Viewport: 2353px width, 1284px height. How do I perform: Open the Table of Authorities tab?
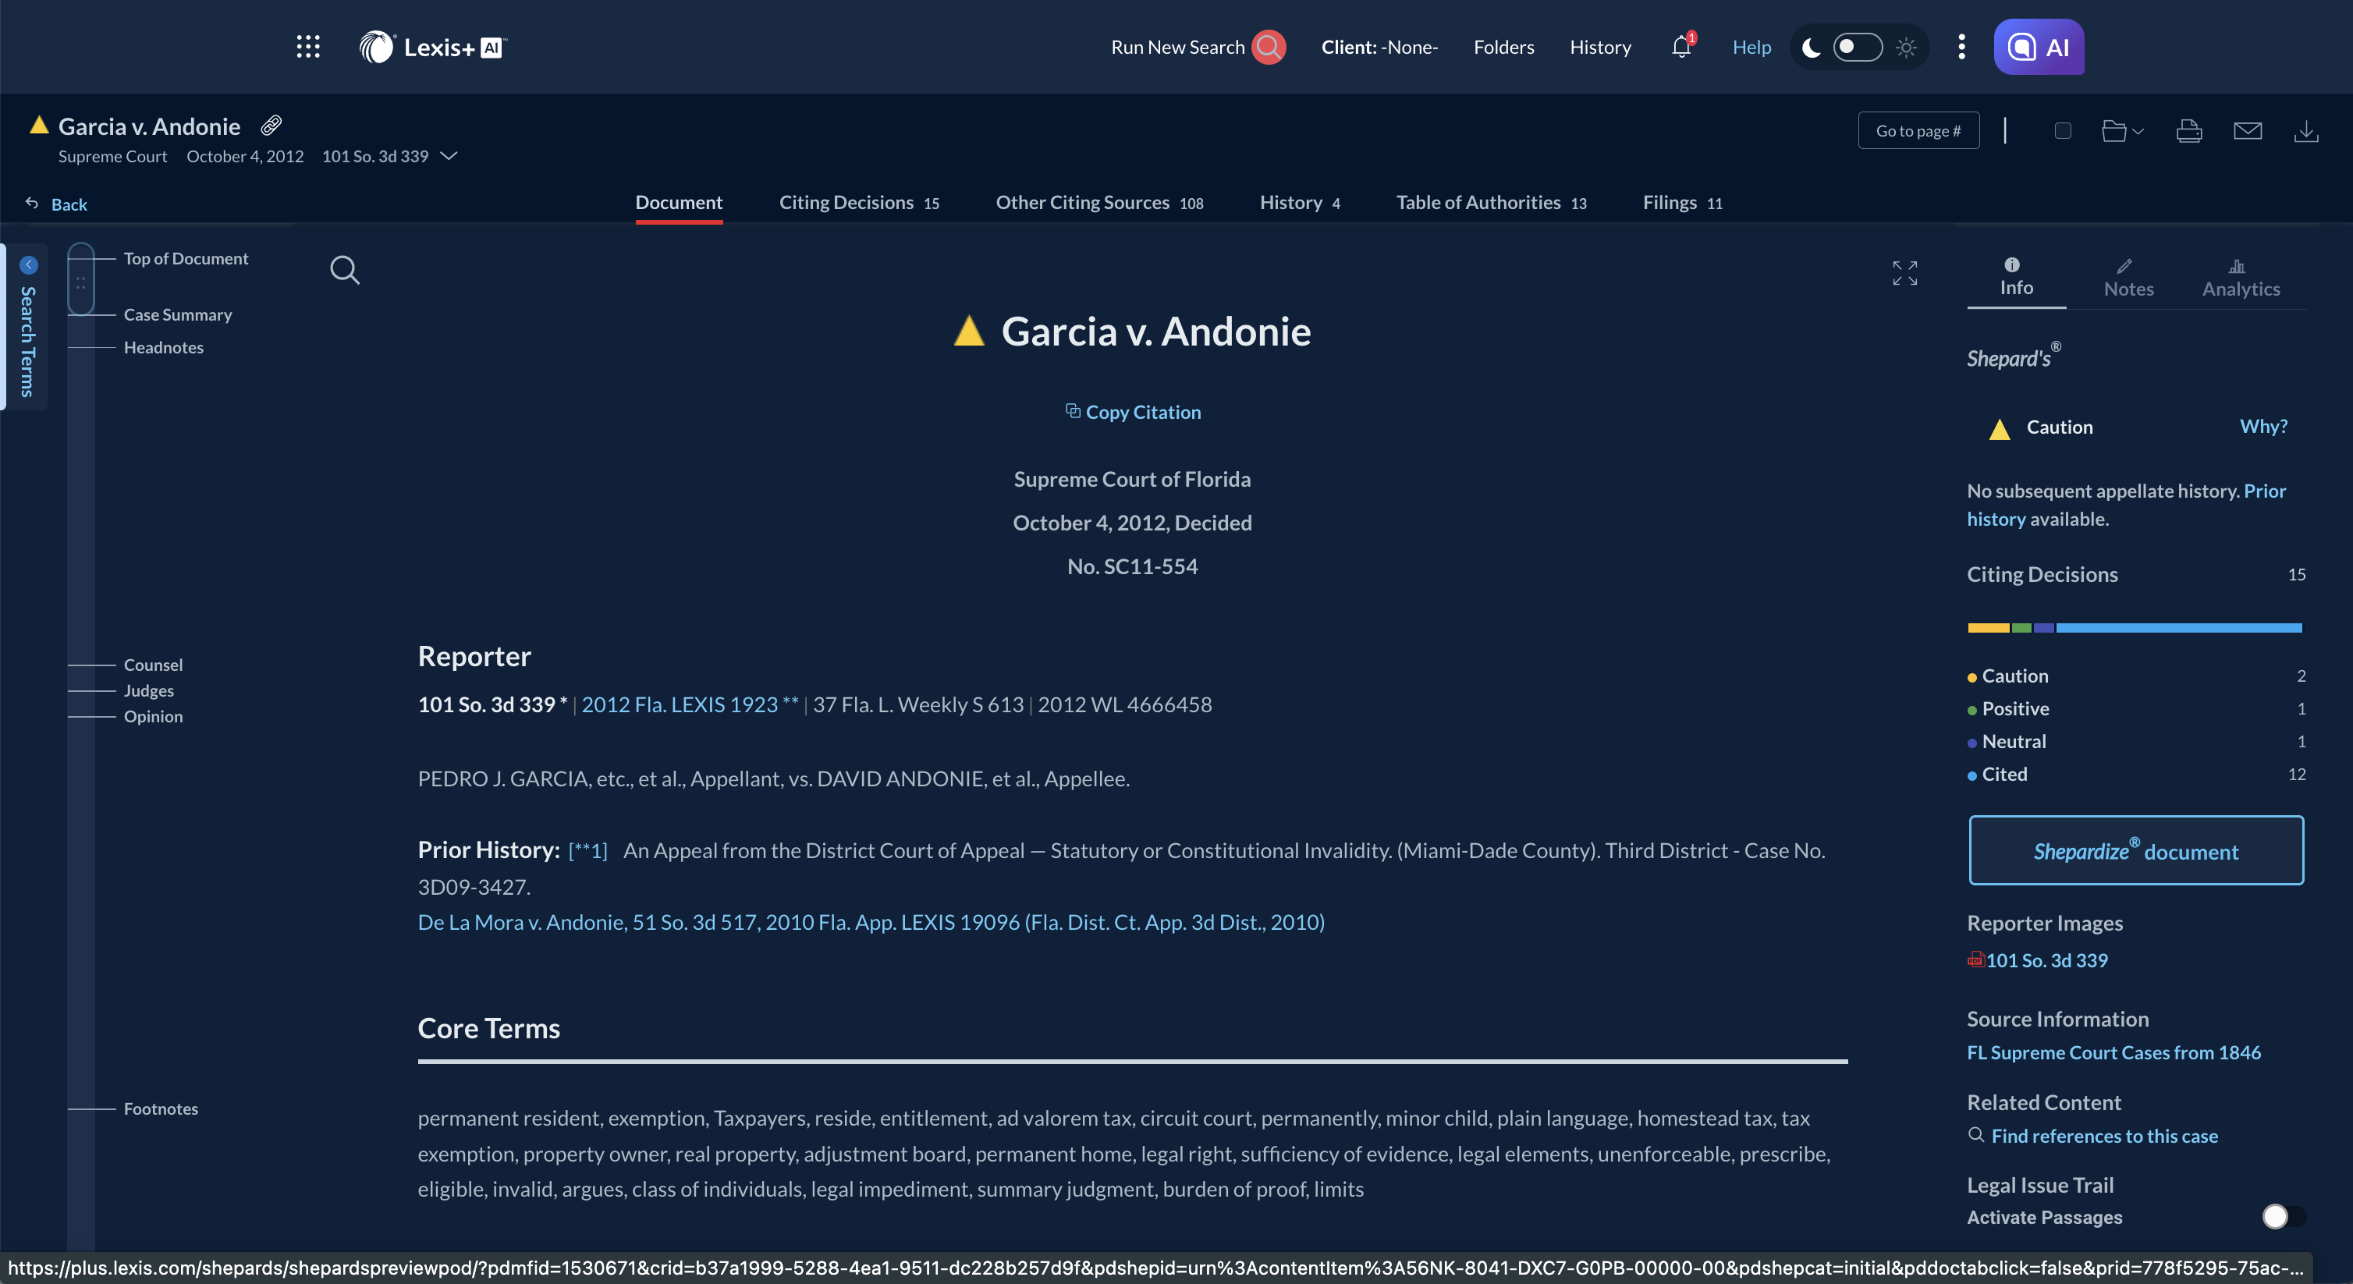1491,203
